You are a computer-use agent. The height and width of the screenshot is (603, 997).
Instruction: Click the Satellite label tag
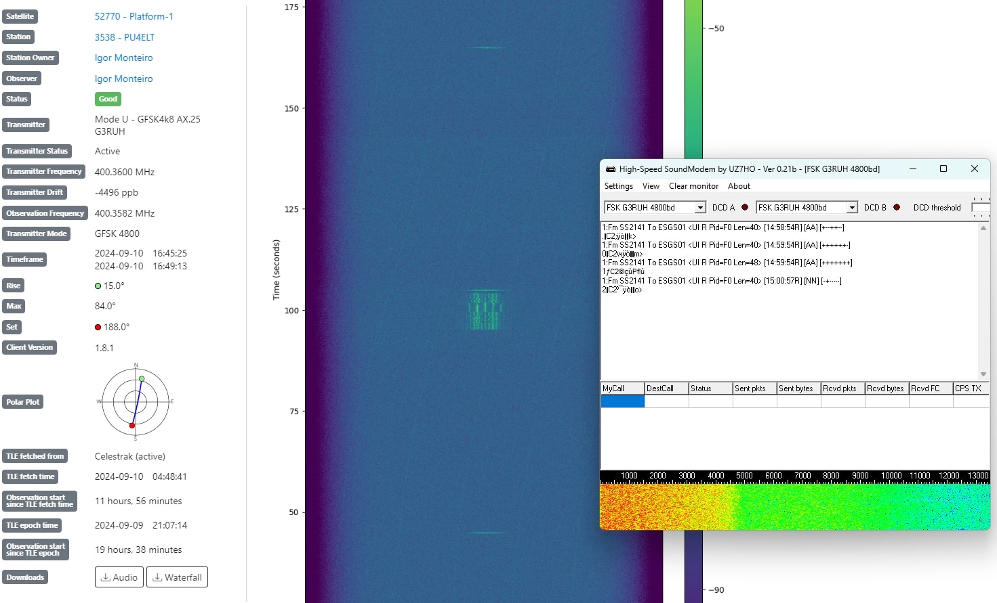tap(20, 16)
